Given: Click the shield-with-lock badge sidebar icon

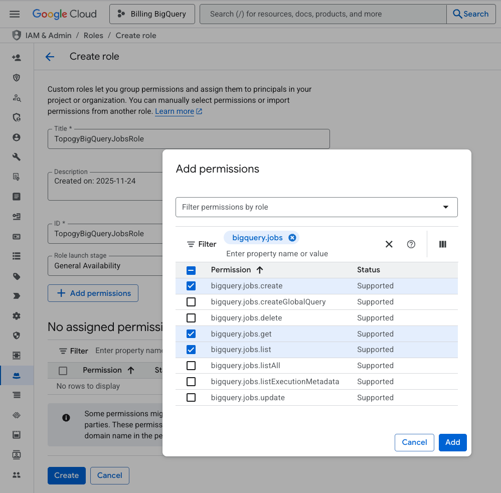Looking at the screenshot, I should (x=16, y=117).
